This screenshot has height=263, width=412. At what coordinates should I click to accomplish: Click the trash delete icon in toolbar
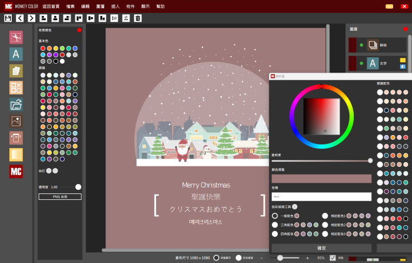[x=138, y=18]
